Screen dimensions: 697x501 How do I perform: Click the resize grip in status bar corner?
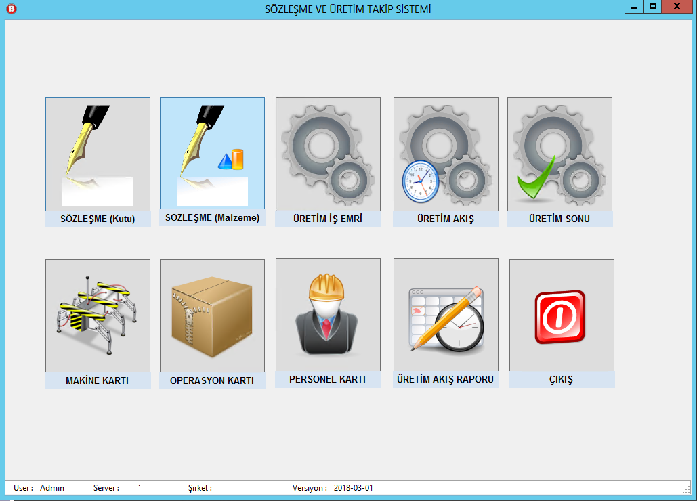687,489
